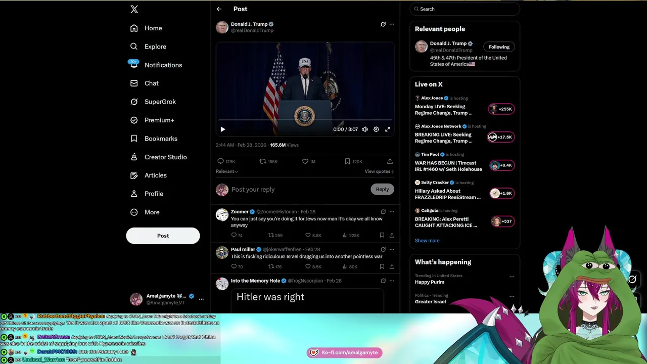Share Paul miller's reply
Image resolution: width=647 pixels, height=364 pixels.
pyautogui.click(x=392, y=266)
